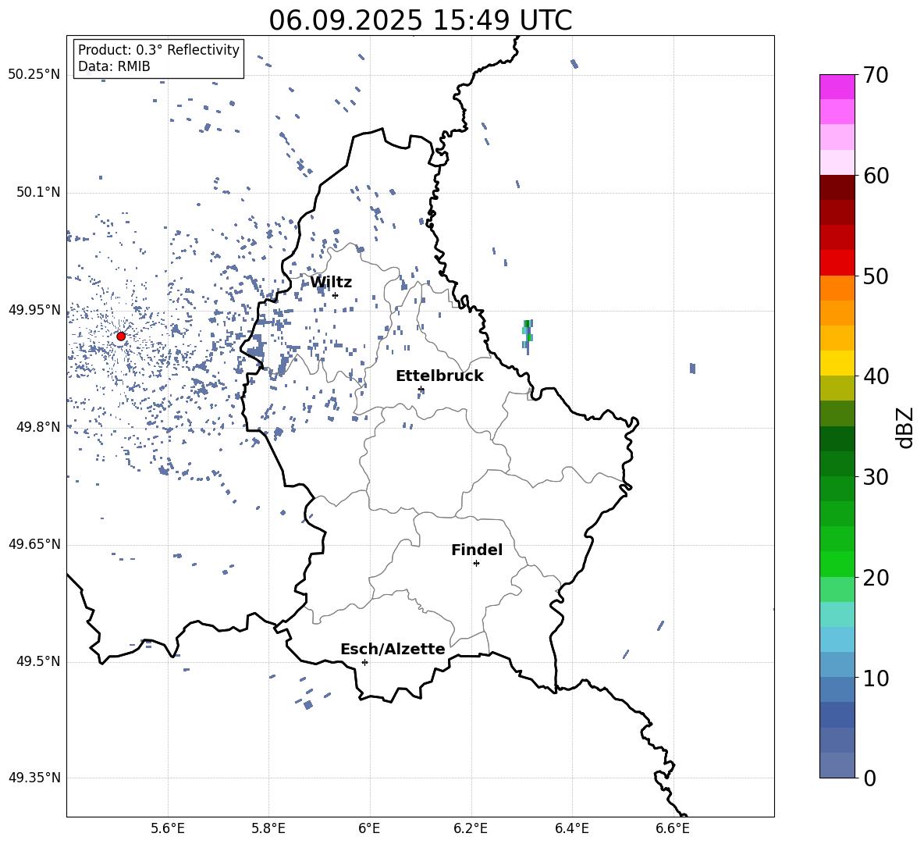Click the Product: 0.3° Reflectivity text

[158, 50]
